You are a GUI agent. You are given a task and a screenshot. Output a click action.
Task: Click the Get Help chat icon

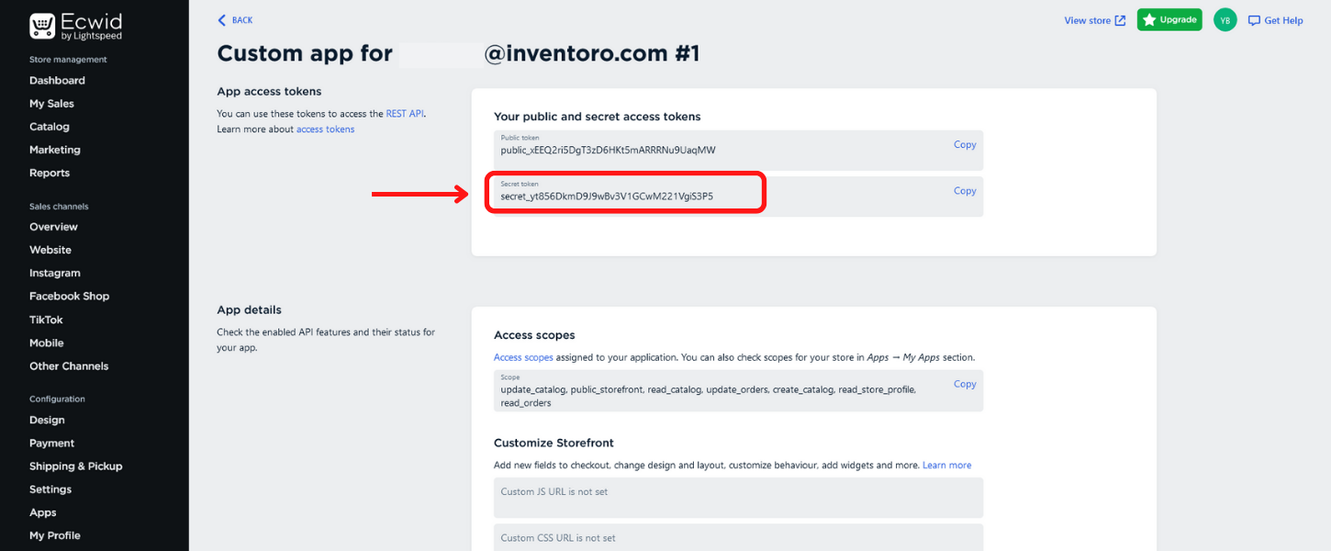click(x=1254, y=20)
